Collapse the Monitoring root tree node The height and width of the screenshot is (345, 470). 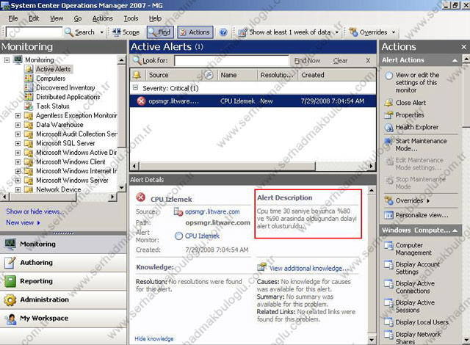click(7, 60)
